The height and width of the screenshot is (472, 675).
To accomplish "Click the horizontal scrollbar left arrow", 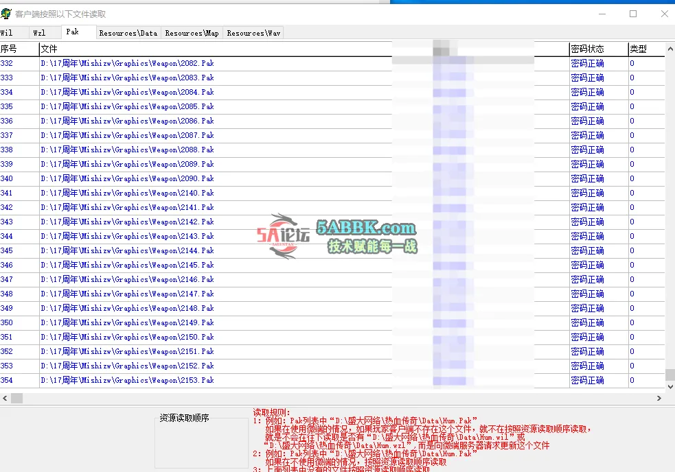I will tap(5, 398).
